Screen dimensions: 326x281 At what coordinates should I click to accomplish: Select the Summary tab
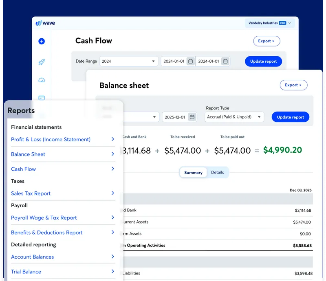[193, 172]
